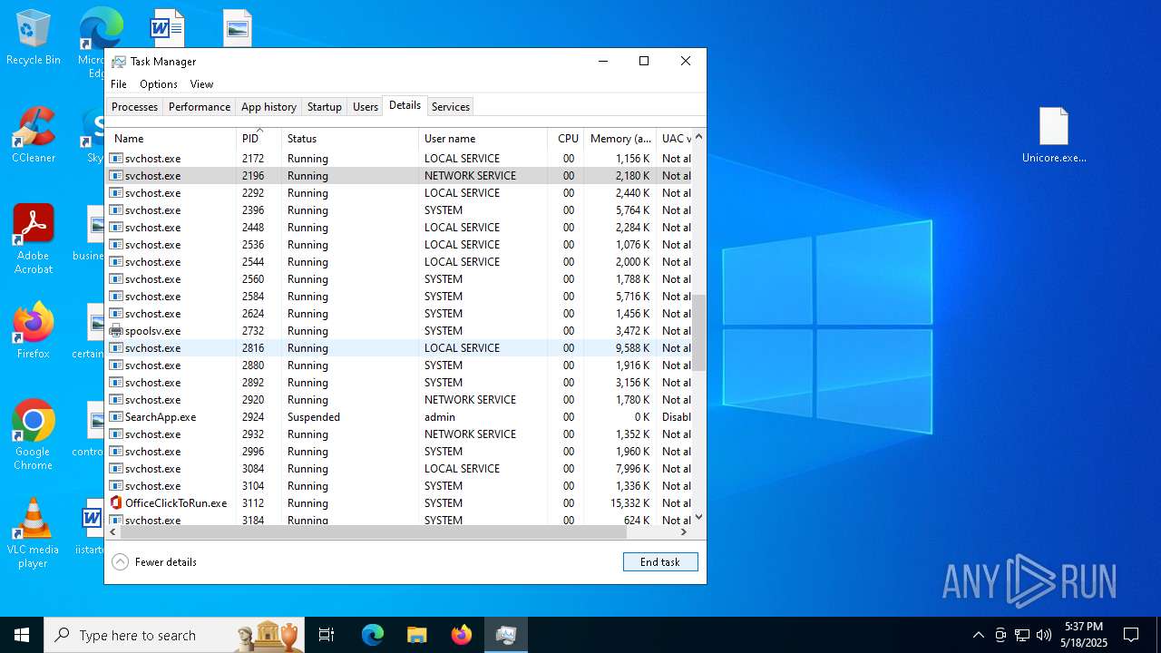The image size is (1161, 653).
Task: Select svchost.exe with PID 2932
Action: pos(399,434)
